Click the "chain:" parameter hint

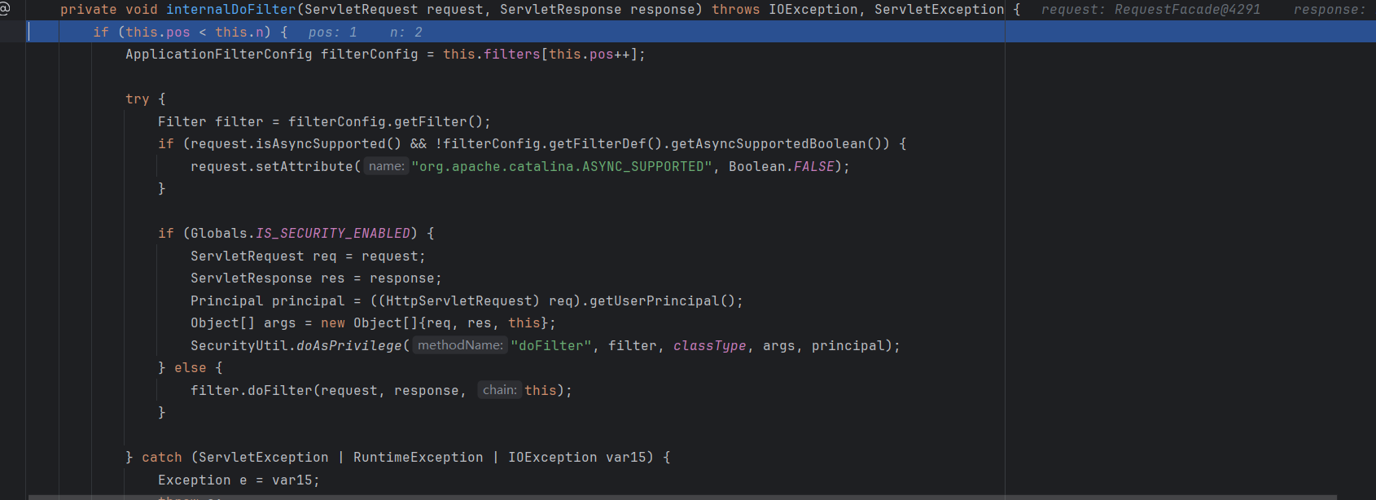499,390
